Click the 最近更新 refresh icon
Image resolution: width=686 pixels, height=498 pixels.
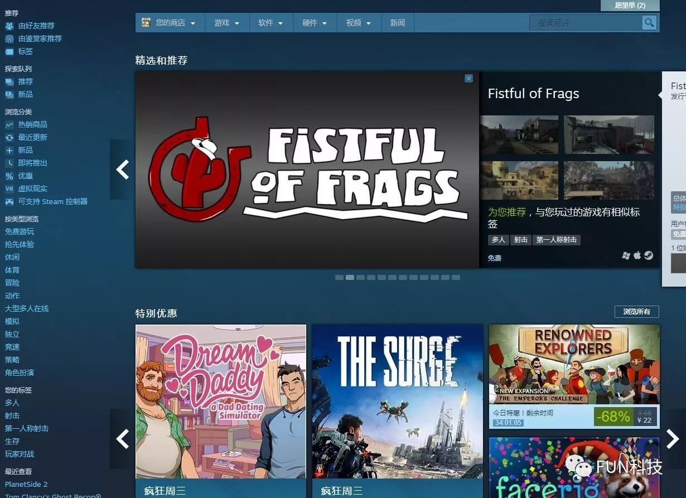(x=9, y=137)
